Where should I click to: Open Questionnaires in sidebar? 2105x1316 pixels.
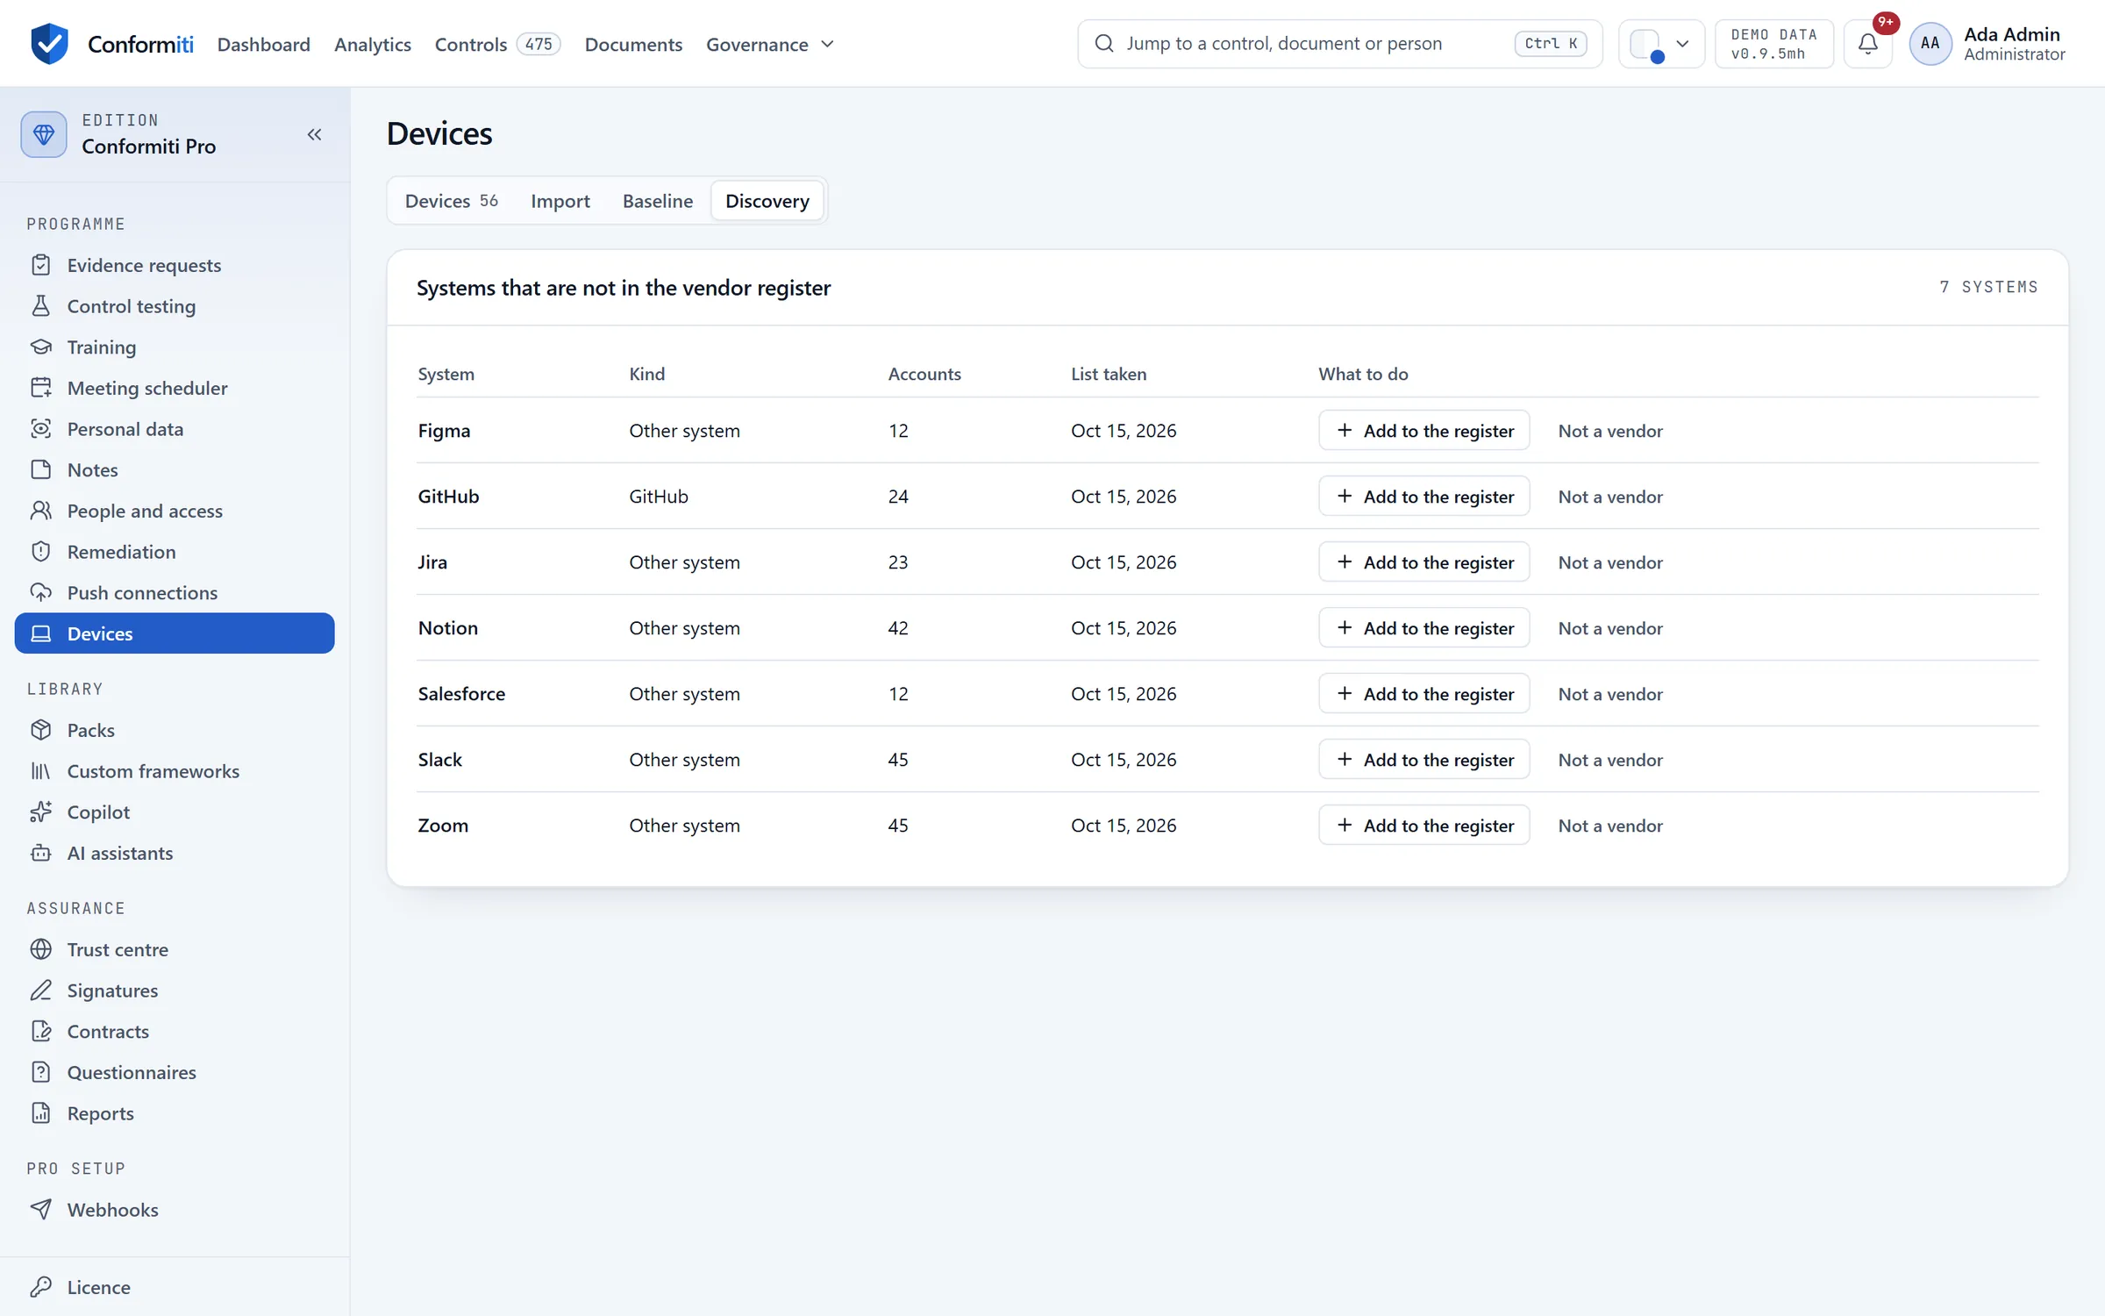pyautogui.click(x=175, y=1072)
